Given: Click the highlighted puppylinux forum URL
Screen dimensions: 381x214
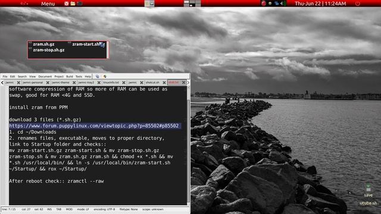Looking at the screenshot, I should tap(94, 125).
